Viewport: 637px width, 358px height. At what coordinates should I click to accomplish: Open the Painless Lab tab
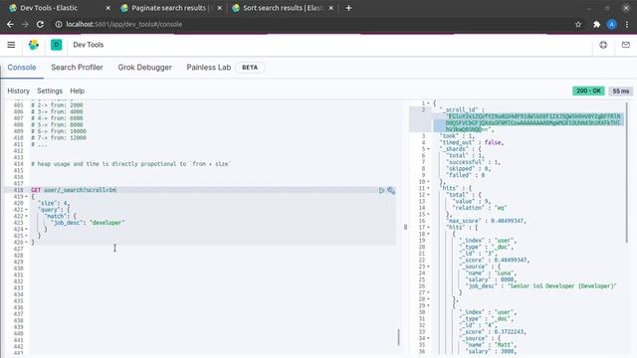pos(209,68)
